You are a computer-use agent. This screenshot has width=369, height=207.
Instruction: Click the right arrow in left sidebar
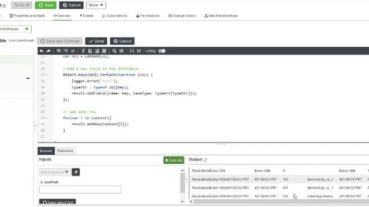pyautogui.click(x=28, y=78)
